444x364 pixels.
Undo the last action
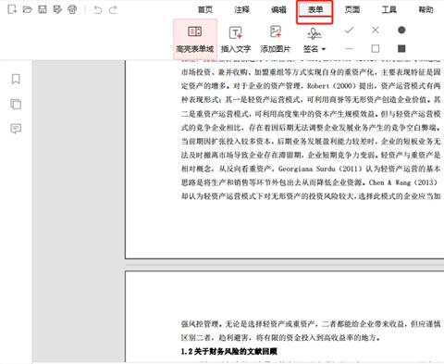98,10
